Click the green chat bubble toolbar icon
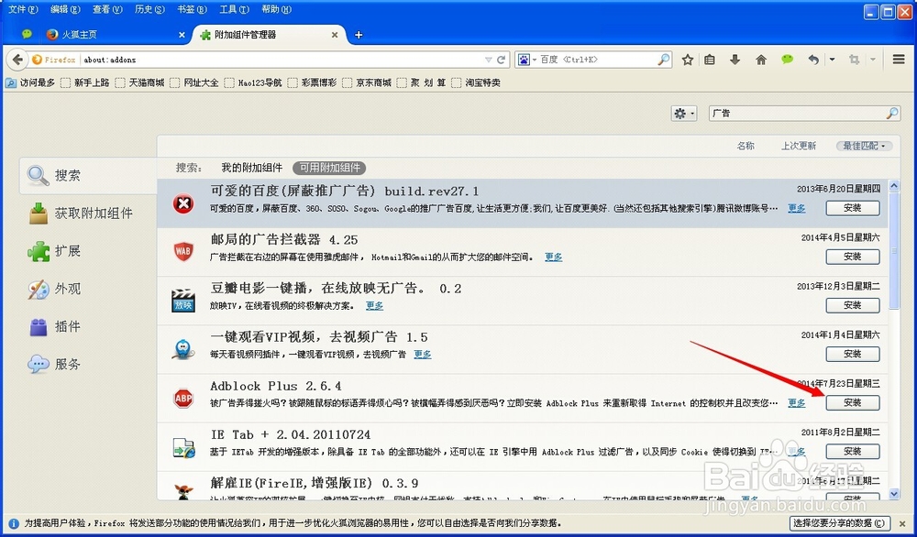The width and height of the screenshot is (917, 537). click(x=787, y=59)
